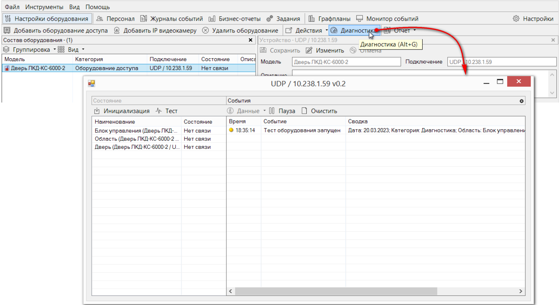Screen dimensions: 560x305
Task: Open Монитор событий section
Action: (387, 19)
